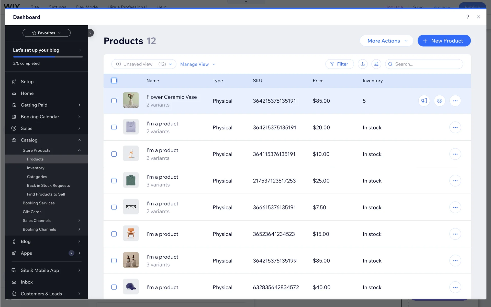The height and width of the screenshot is (307, 491).
Task: Click the export products upload icon
Action: pyautogui.click(x=362, y=64)
